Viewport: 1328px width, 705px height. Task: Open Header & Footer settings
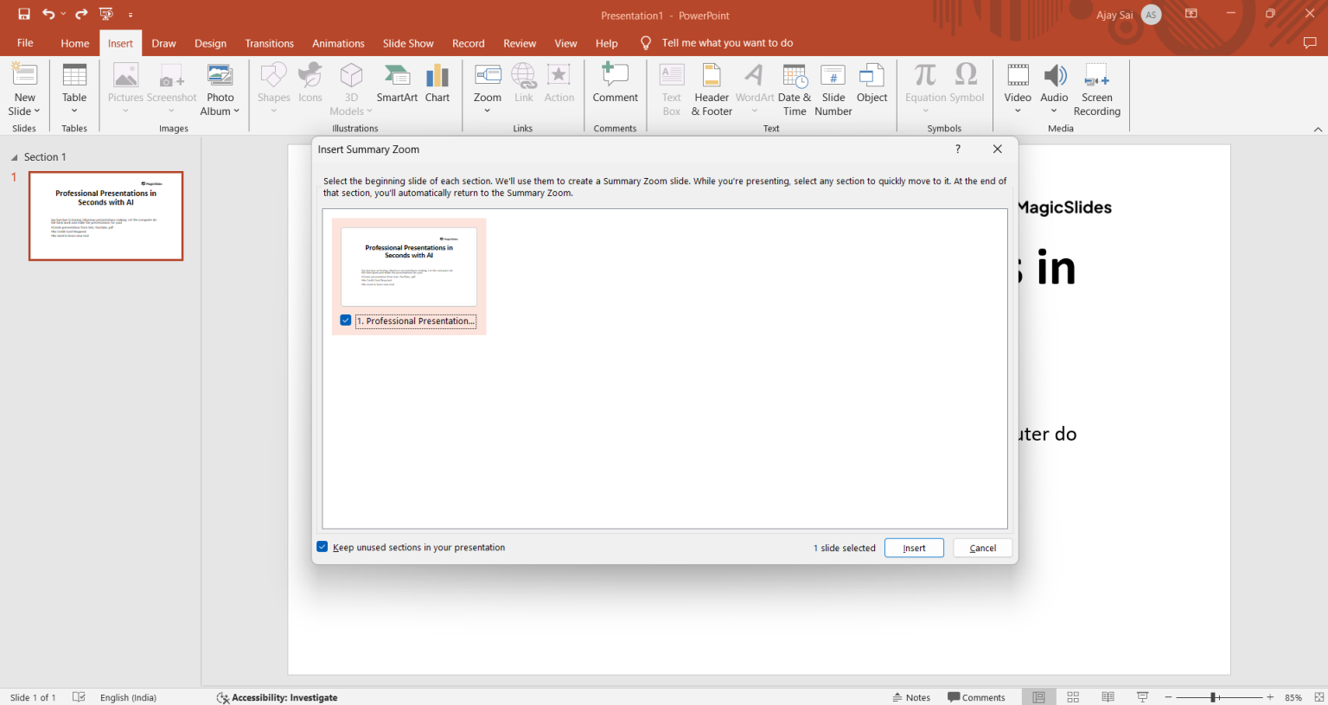[x=712, y=89]
